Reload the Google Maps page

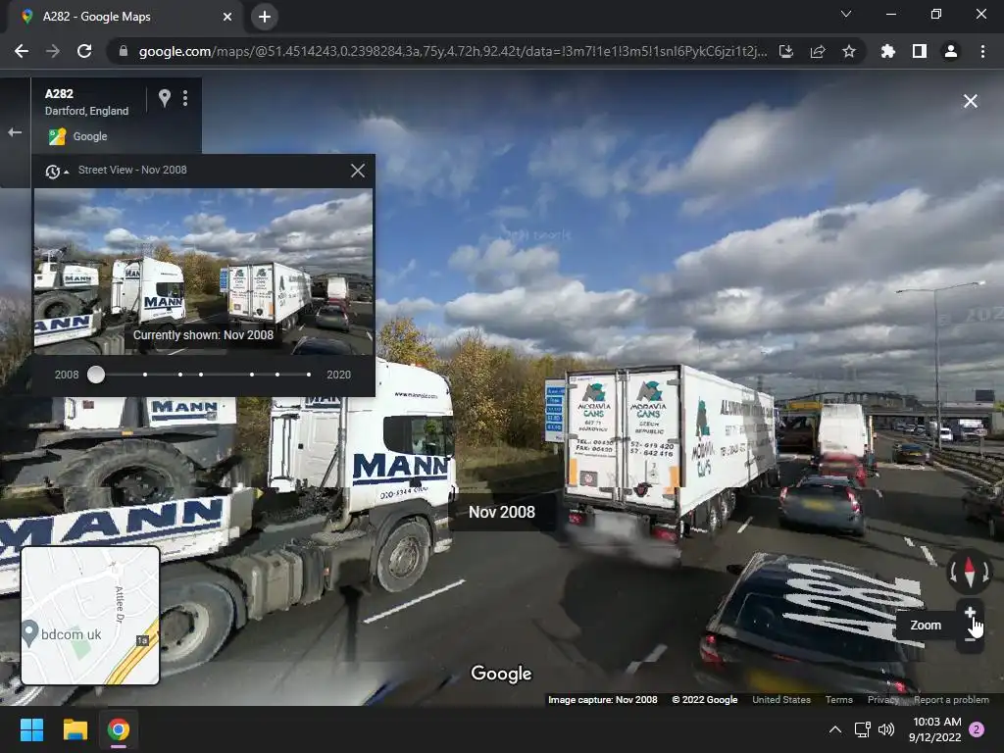tap(84, 51)
